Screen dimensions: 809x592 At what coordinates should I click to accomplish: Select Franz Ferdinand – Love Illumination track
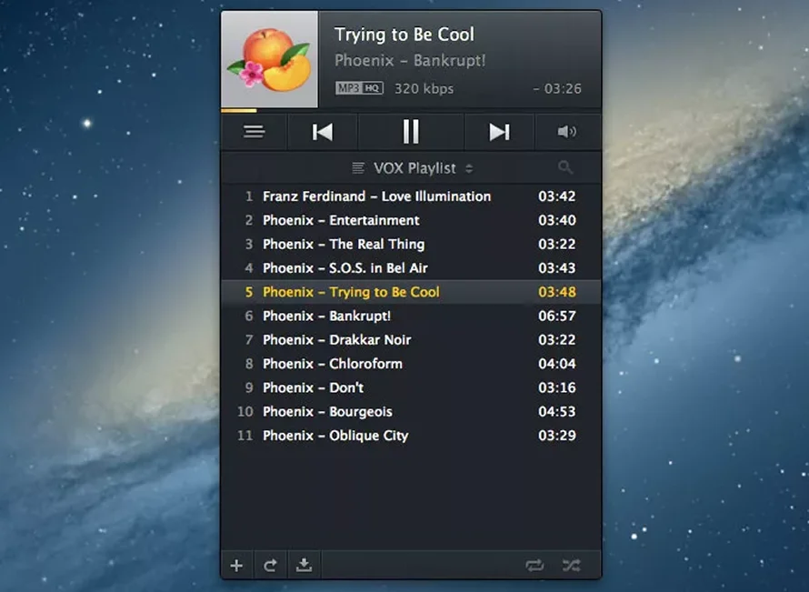click(376, 196)
